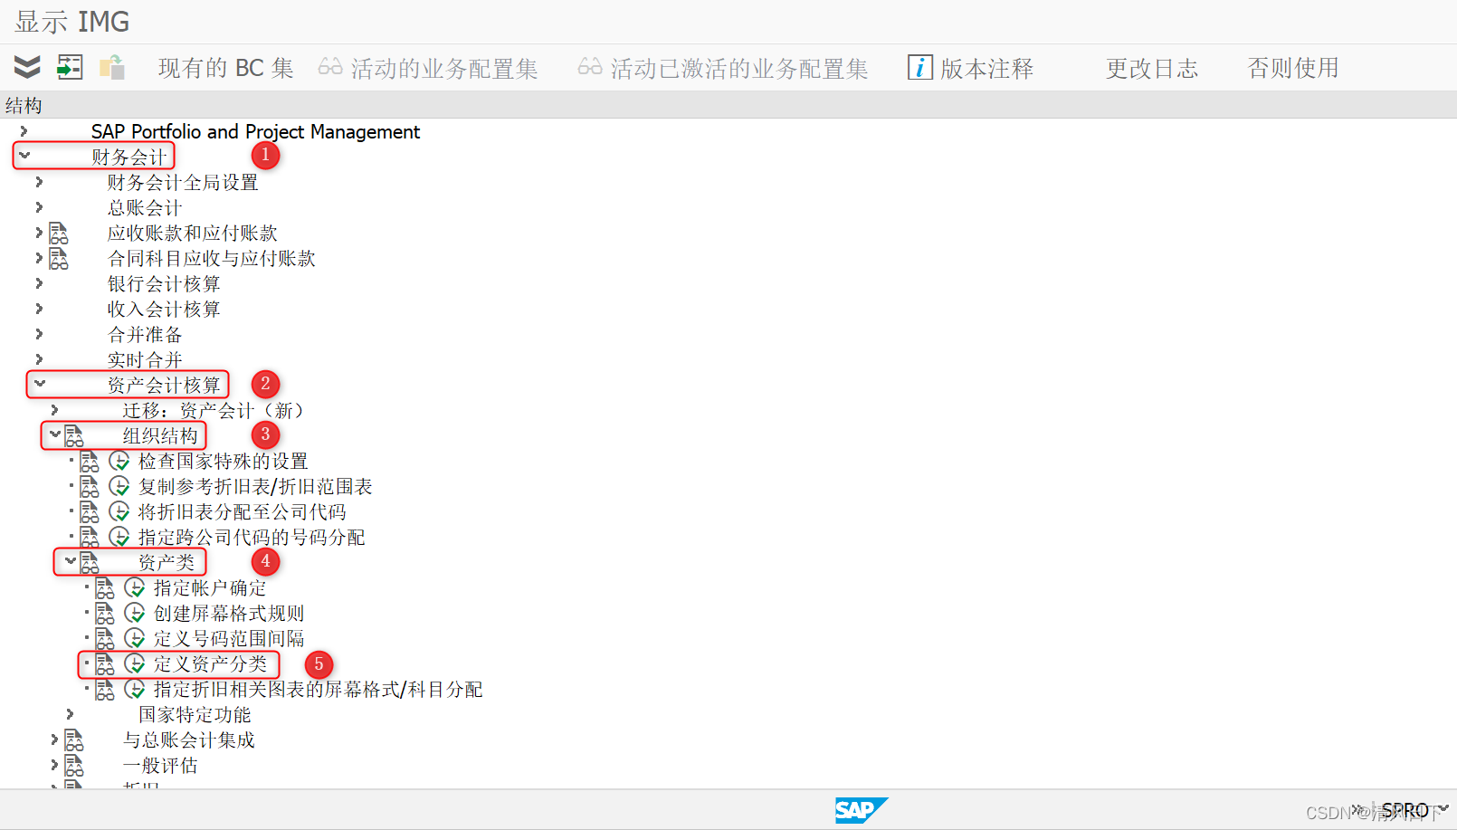Click the BC set paste toolbar icon
This screenshot has width=1457, height=830.
click(112, 67)
